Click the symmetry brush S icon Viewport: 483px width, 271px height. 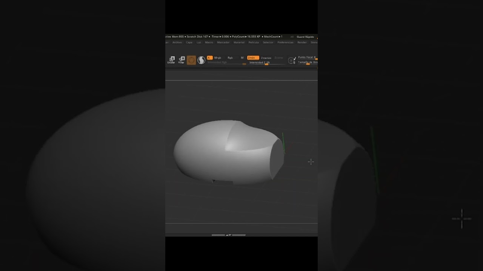tap(292, 60)
